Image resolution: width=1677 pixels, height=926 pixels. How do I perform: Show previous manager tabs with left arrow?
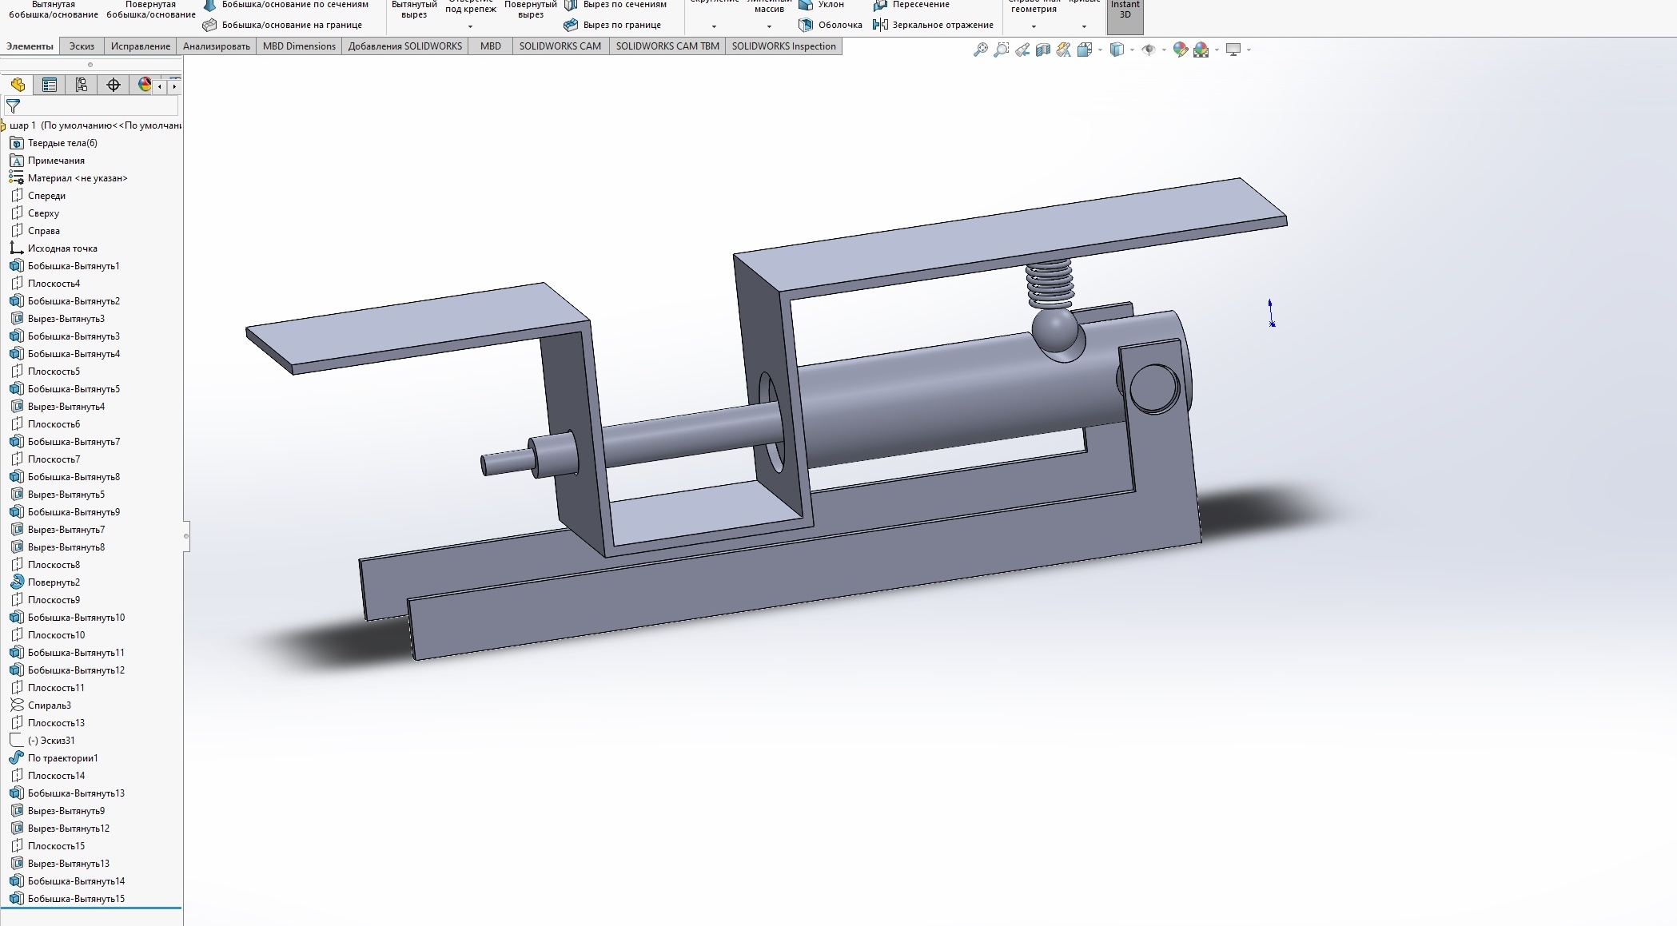pos(161,85)
